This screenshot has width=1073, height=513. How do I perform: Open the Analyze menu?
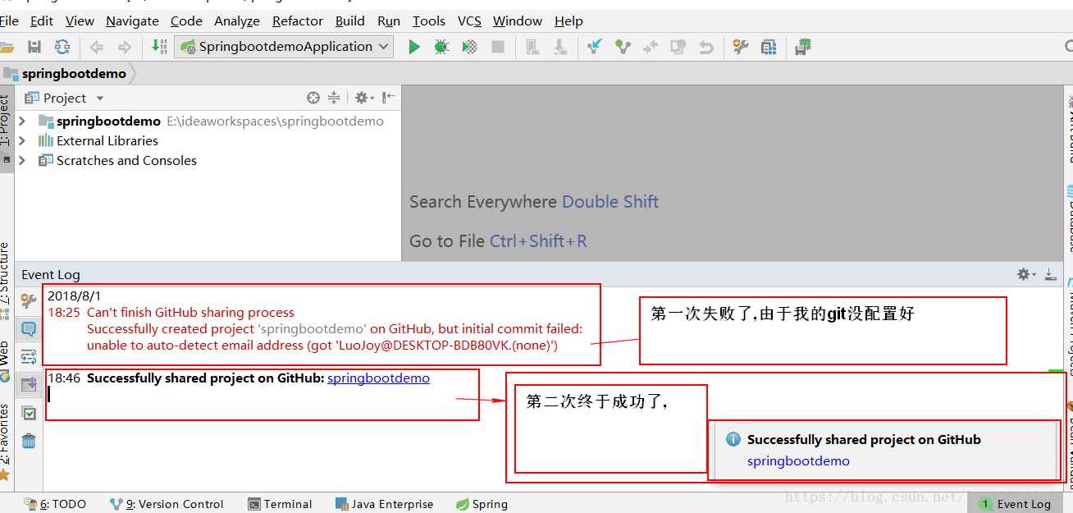pos(237,21)
